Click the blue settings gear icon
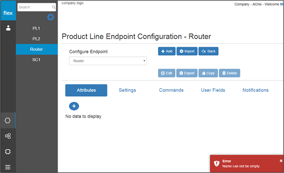The image size is (284, 173). coord(51,17)
